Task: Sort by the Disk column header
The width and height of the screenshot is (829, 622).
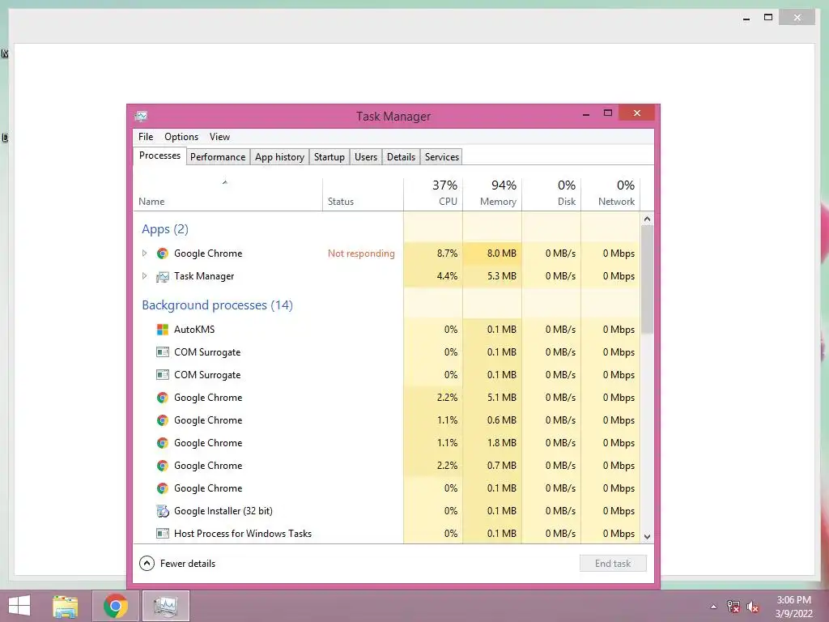Action: tap(551, 194)
